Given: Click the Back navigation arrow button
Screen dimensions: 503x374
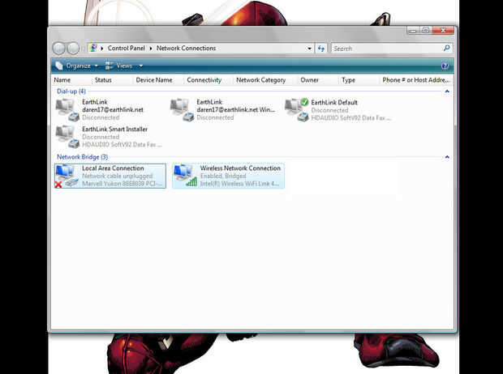Looking at the screenshot, I should [x=59, y=49].
